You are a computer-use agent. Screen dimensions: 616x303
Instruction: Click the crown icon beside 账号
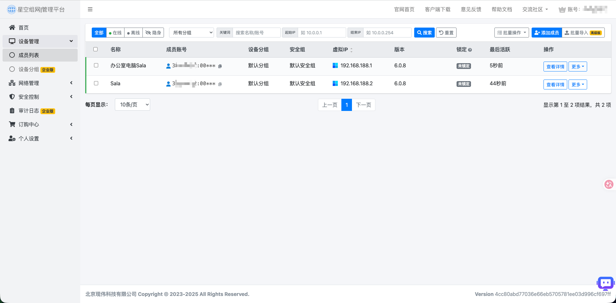click(x=562, y=10)
